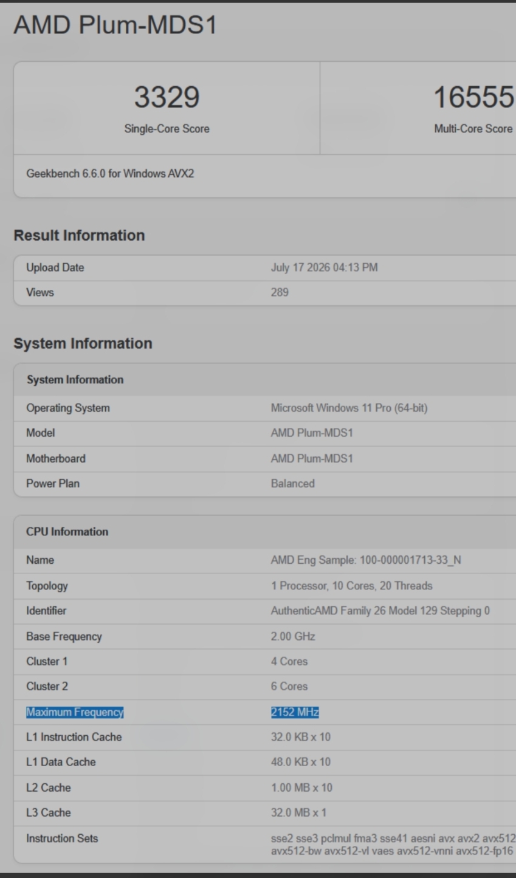Select the Operating System value Windows 11 Pro
Viewport: 516px width, 878px height.
349,408
